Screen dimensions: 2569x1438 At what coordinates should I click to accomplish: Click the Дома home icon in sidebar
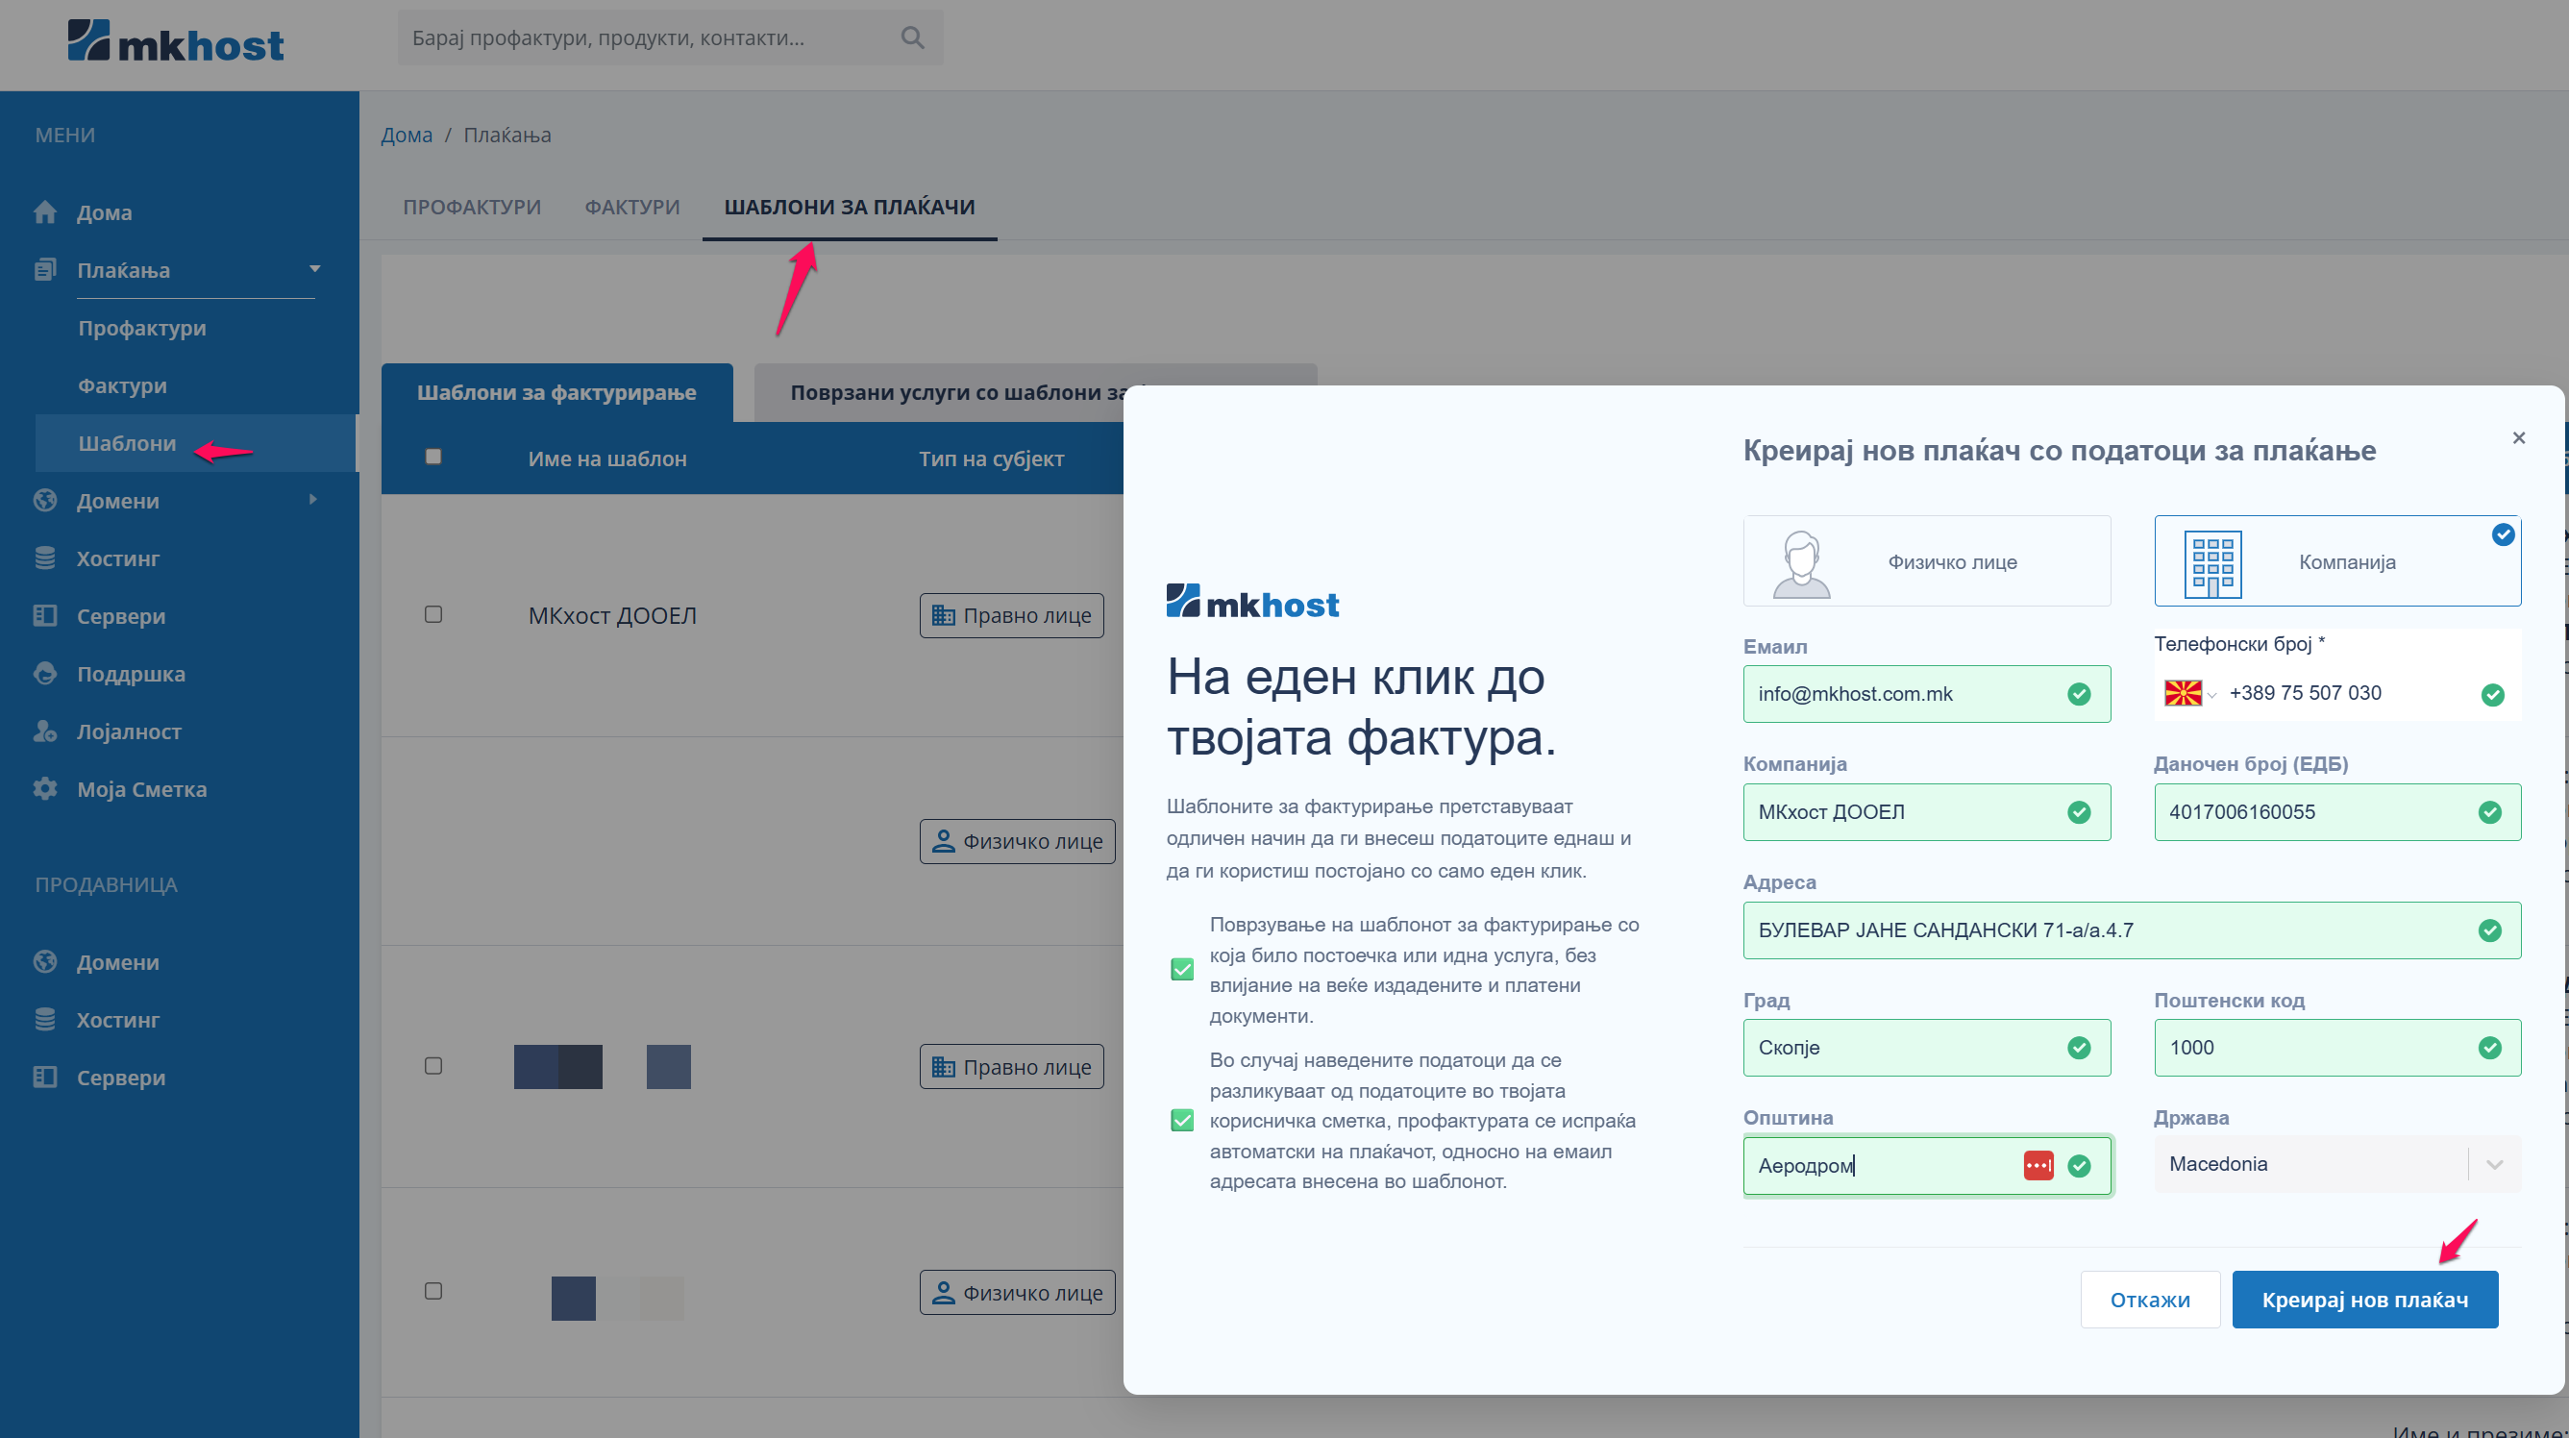pyautogui.click(x=45, y=212)
